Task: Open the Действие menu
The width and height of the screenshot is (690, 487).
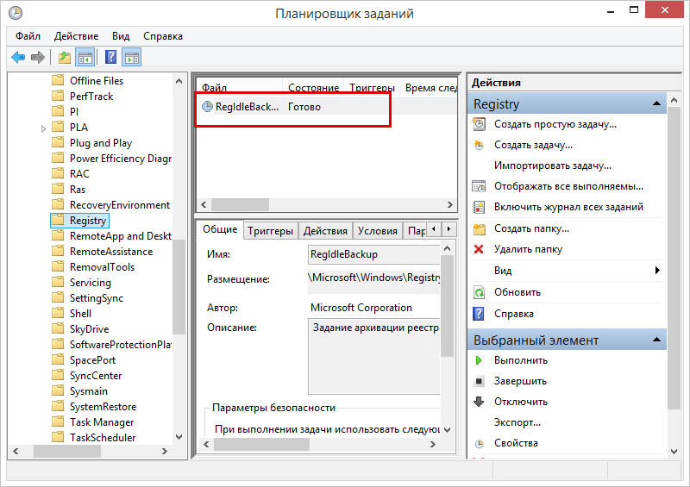Action: (x=76, y=36)
